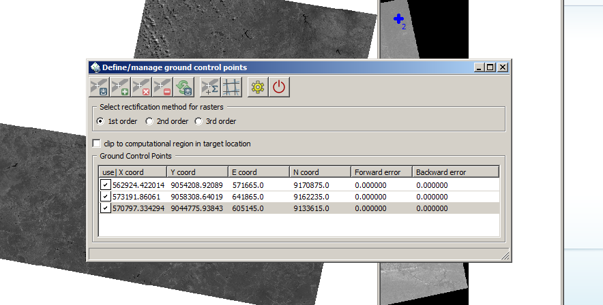This screenshot has width=603, height=305.
Task: Click E coord value 571665.0
Action: pyautogui.click(x=248, y=185)
